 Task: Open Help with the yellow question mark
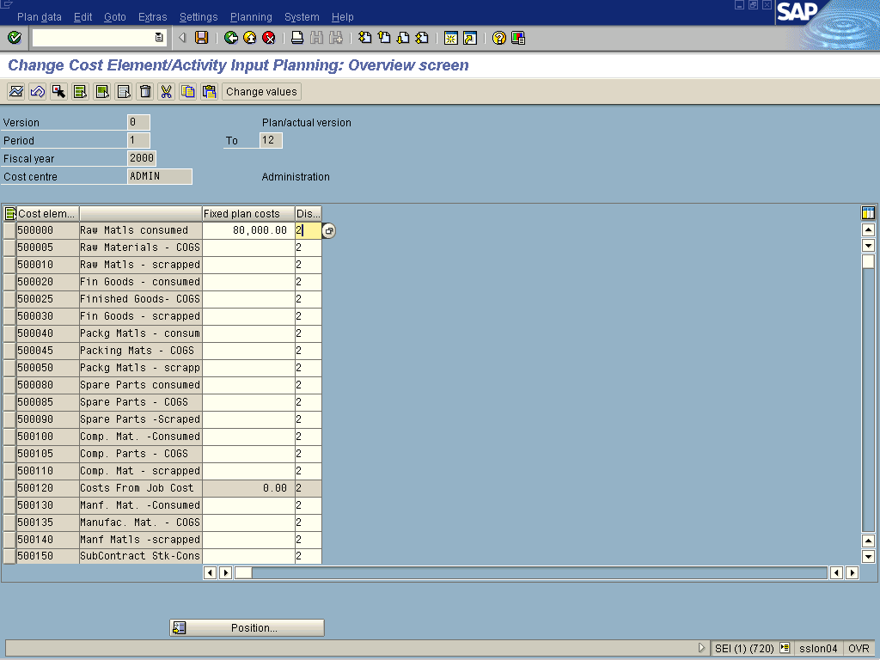[498, 38]
